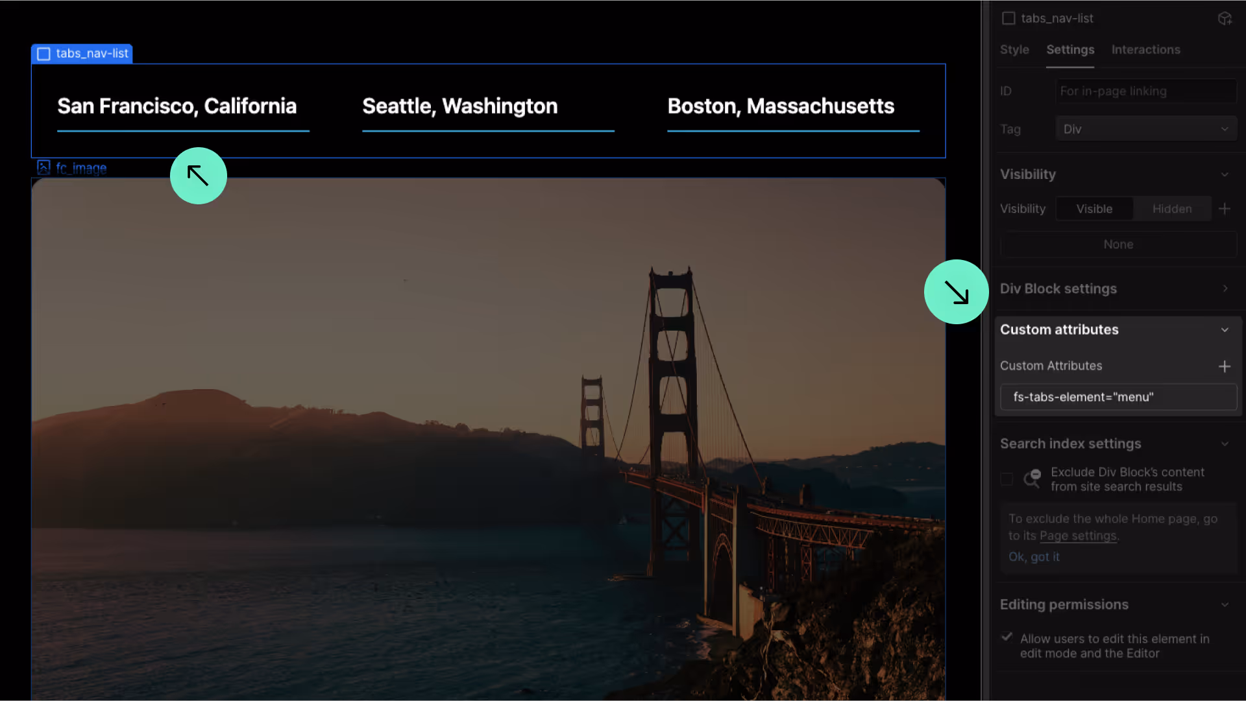Screen dimensions: 1246x701
Task: Switch to the Style tab
Action: point(1014,50)
